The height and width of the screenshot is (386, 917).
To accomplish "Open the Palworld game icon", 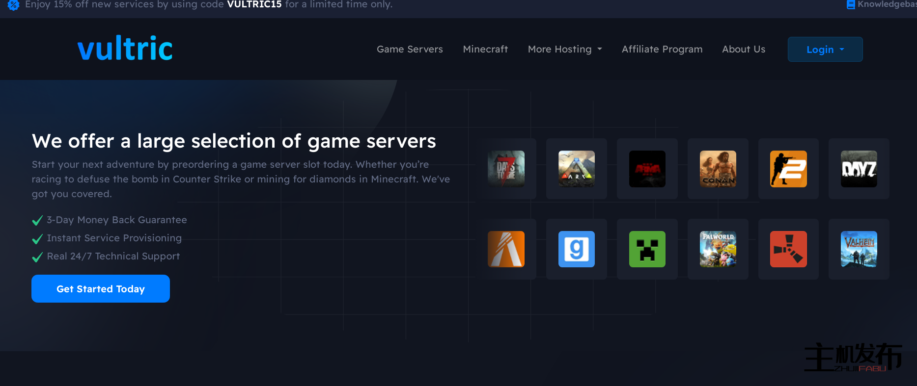I will click(x=718, y=249).
